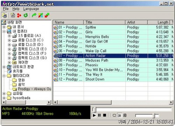Click the 내 컴퓨터 computer icon
The height and width of the screenshot is (126, 175).
point(9,31)
